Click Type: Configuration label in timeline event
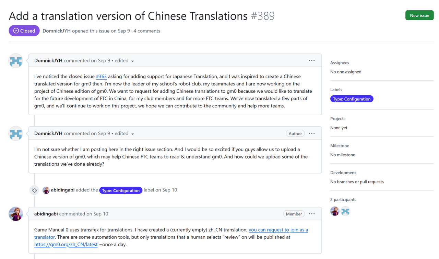This screenshot has width=439, height=259. (121, 190)
